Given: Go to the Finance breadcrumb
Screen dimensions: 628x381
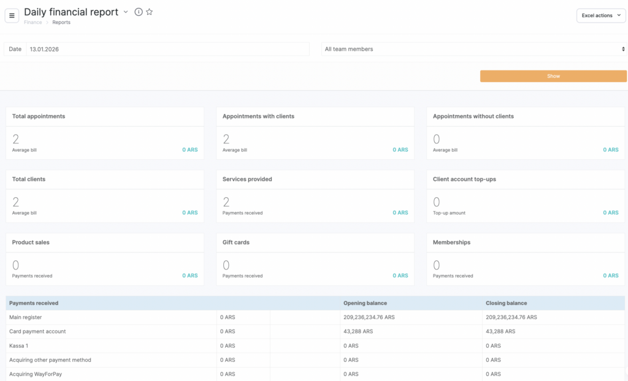Looking at the screenshot, I should 33,23.
